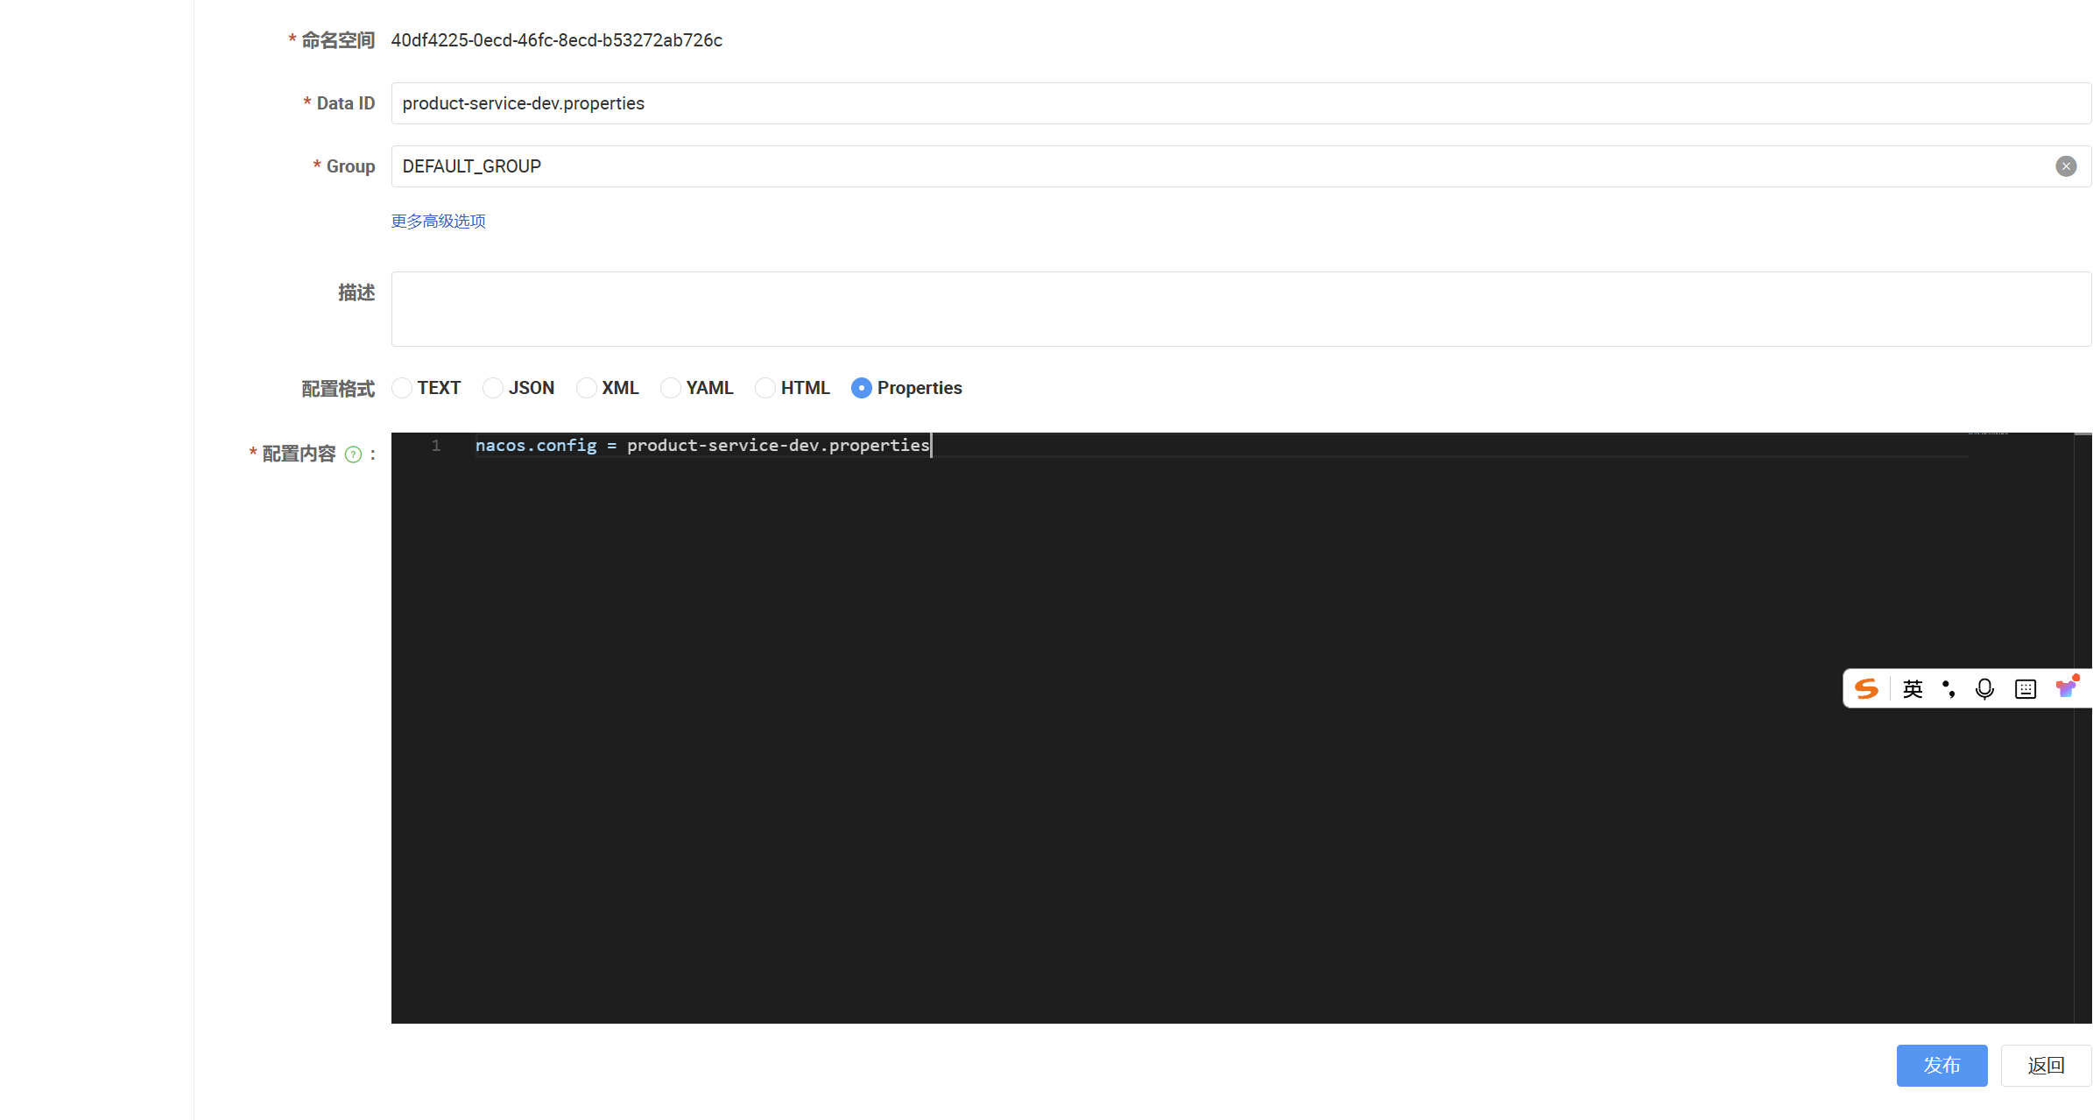Click the help question mark beside 配置内容
This screenshot has height=1120, width=2093.
(x=353, y=454)
